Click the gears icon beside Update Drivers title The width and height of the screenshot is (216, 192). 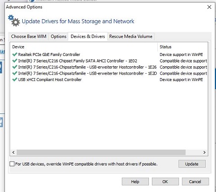coord(14,21)
